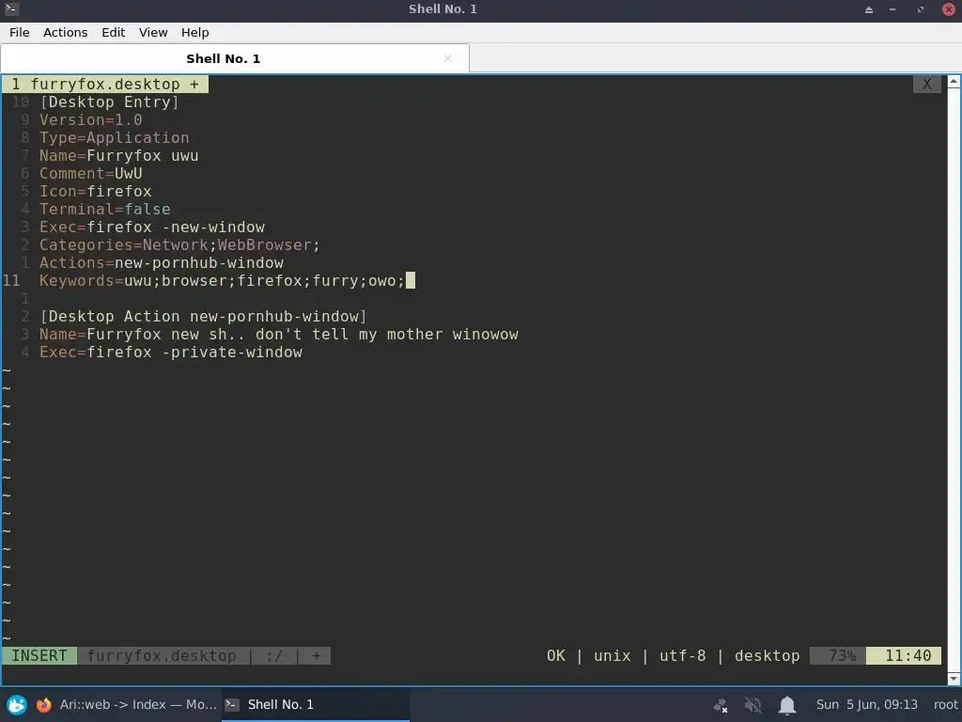
Task: Open the Edit menu
Action: pyautogui.click(x=113, y=33)
